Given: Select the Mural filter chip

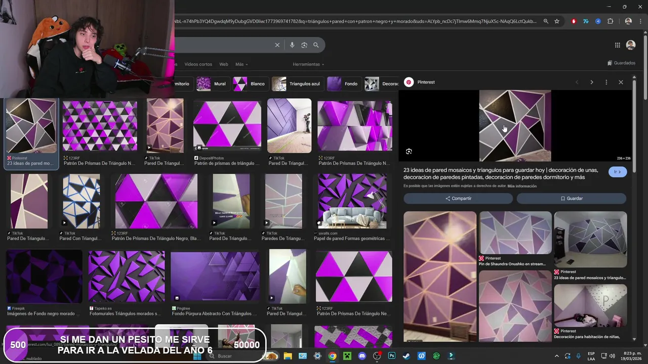Looking at the screenshot, I should tap(212, 84).
